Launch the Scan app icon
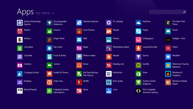The image size is (193, 109). pyautogui.click(x=109, y=91)
